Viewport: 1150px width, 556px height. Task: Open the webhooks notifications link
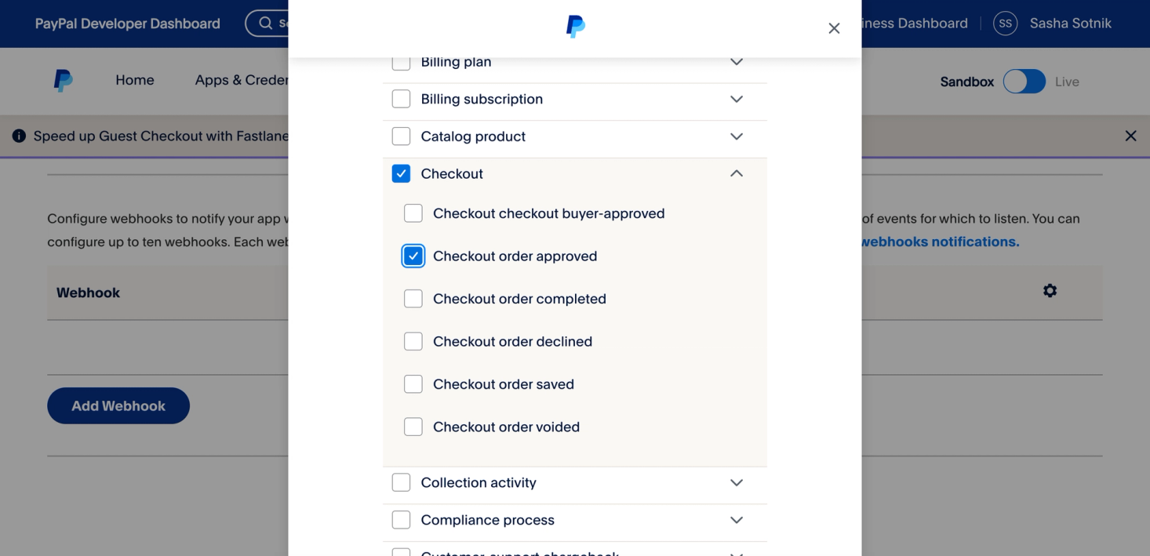point(940,242)
